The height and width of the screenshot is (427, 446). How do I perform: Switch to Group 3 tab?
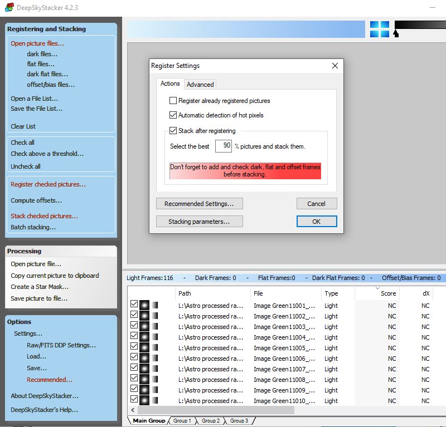click(x=239, y=420)
